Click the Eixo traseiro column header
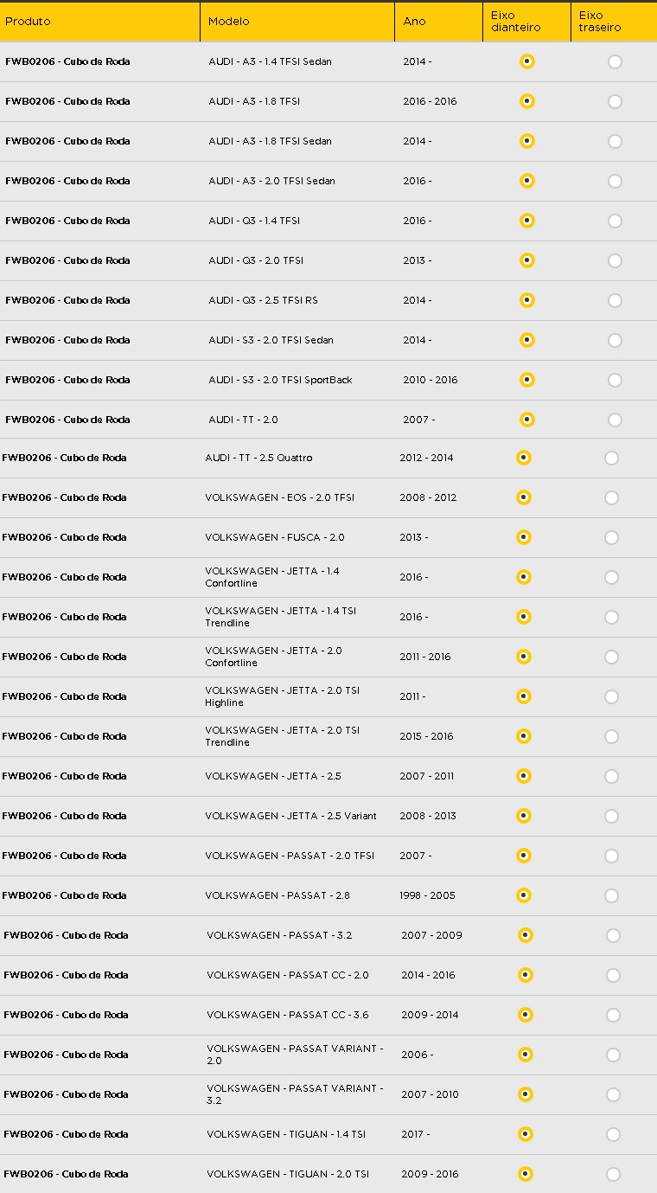 coord(600,22)
